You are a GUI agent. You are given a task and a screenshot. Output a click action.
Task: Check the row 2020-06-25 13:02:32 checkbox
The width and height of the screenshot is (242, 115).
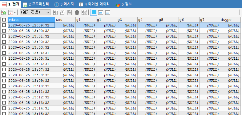4,42
